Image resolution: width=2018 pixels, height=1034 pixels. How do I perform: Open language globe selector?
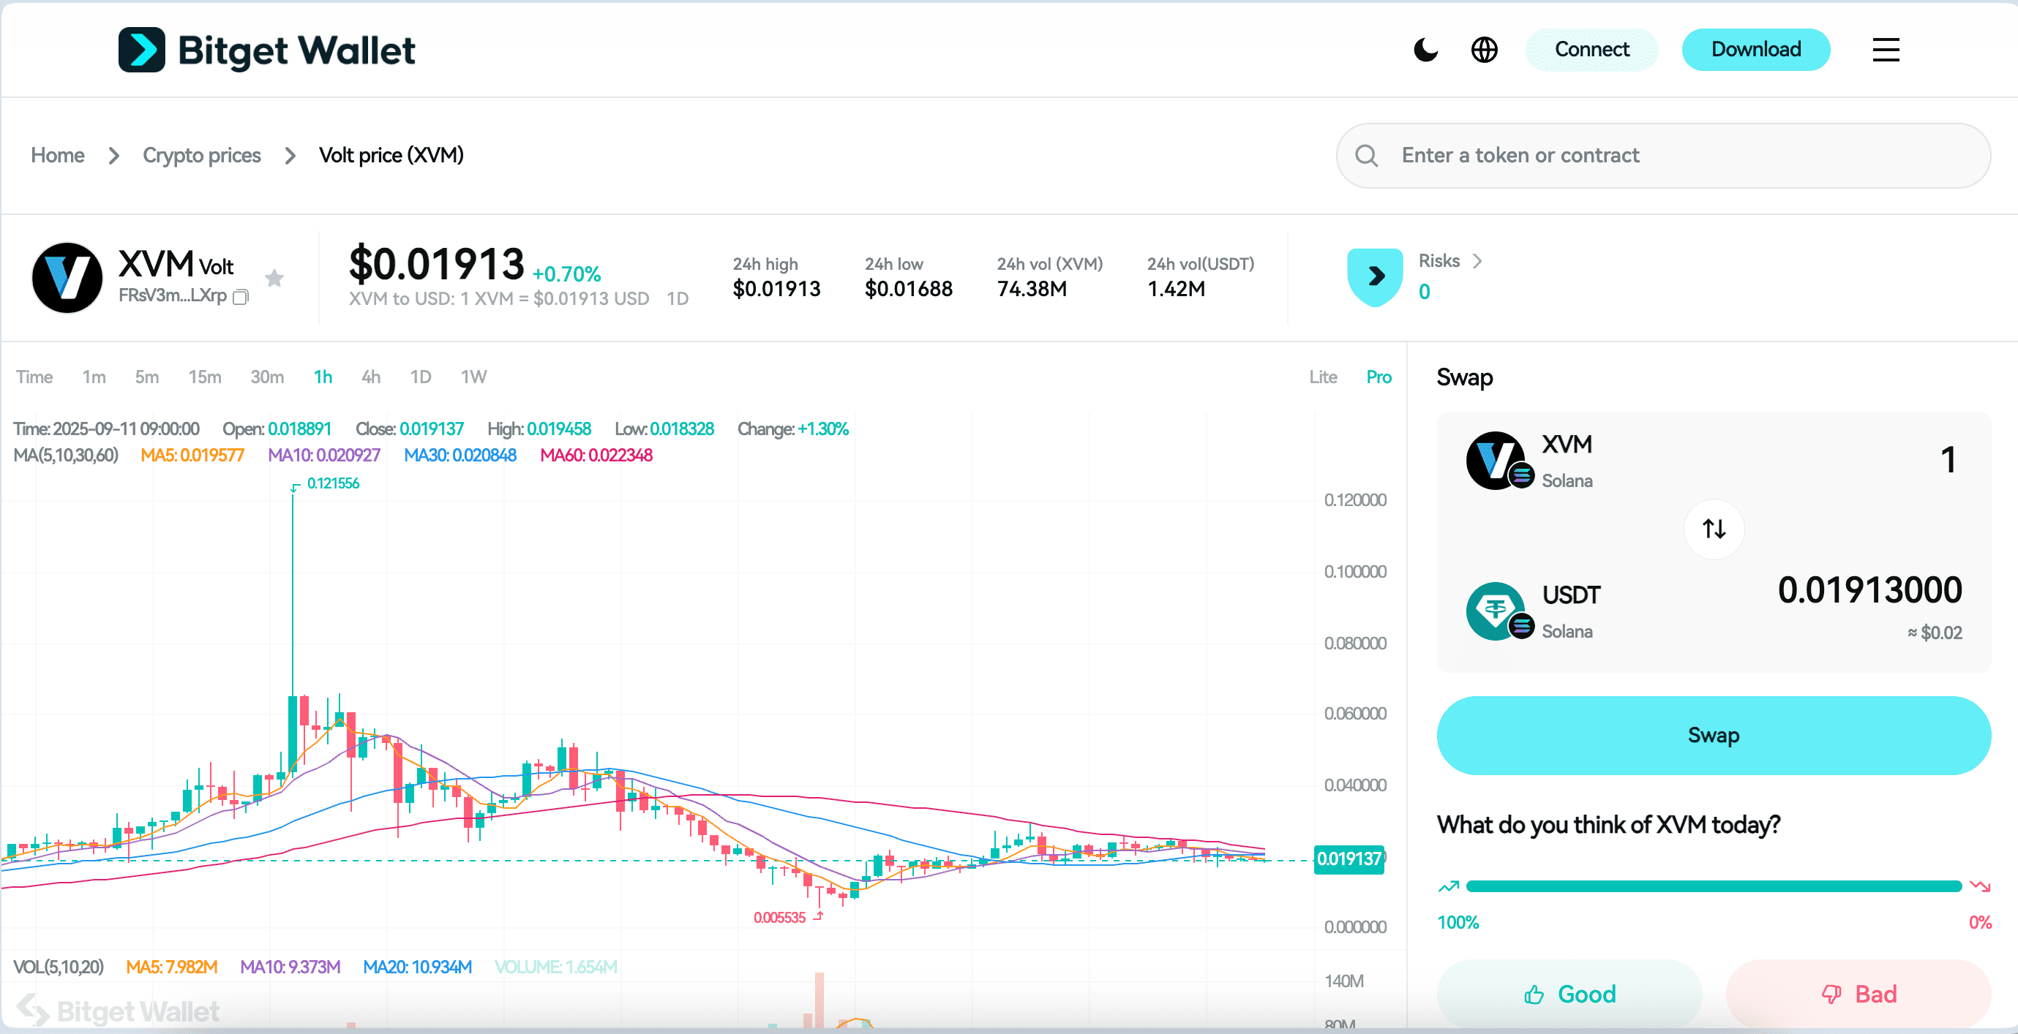(x=1484, y=49)
